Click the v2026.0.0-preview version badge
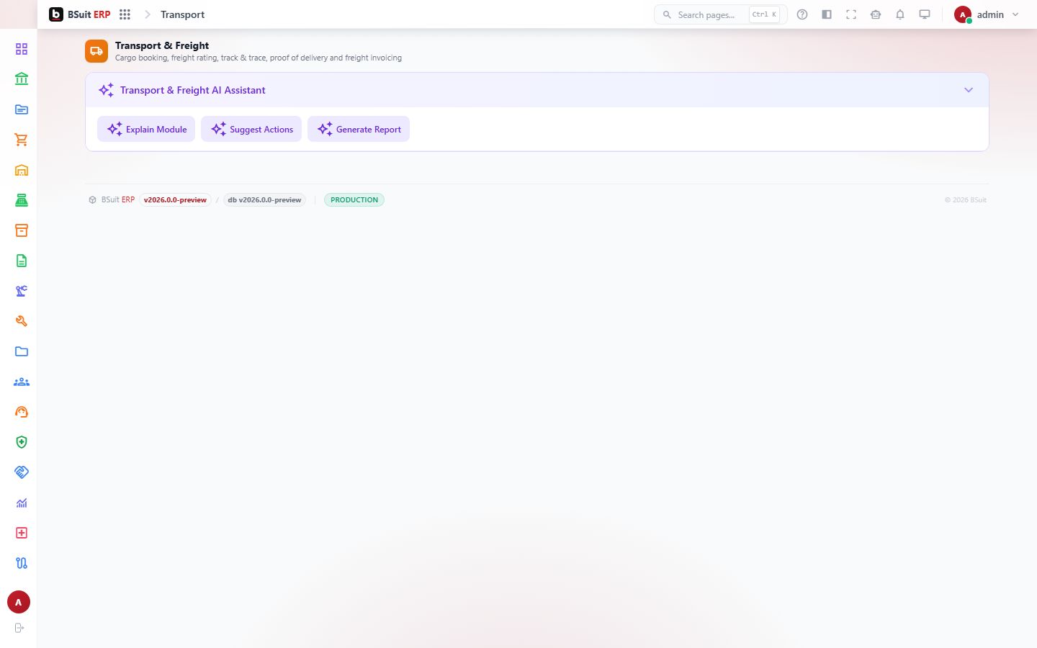Image resolution: width=1037 pixels, height=648 pixels. click(175, 200)
